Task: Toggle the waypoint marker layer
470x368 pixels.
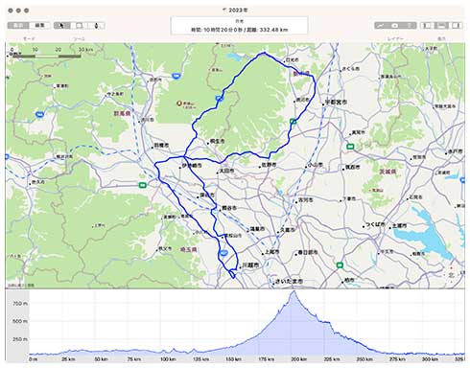Action: point(395,26)
